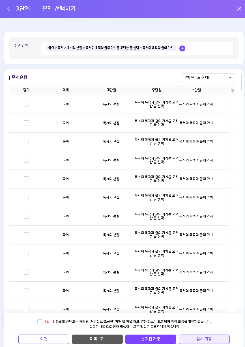Click the 임시 저장 button
Screen dimensions: 245x347
tap(204, 339)
